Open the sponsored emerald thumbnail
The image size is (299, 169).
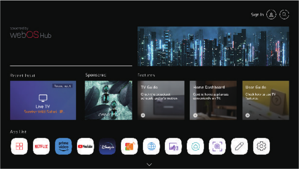[x=109, y=100]
